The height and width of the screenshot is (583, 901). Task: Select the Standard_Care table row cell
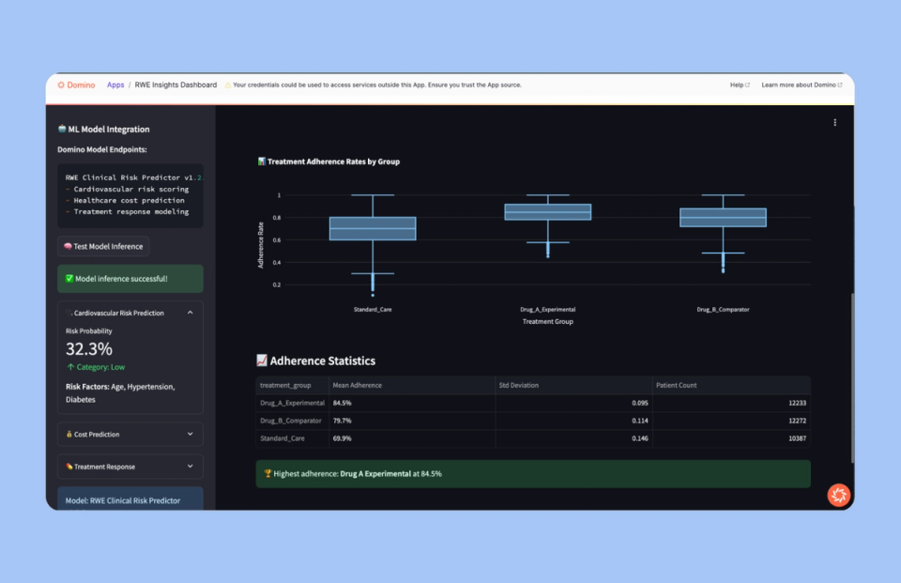[293, 438]
